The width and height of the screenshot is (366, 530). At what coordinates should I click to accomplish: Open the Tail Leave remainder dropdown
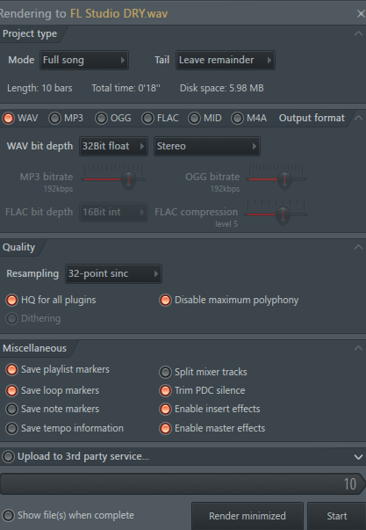click(x=226, y=60)
